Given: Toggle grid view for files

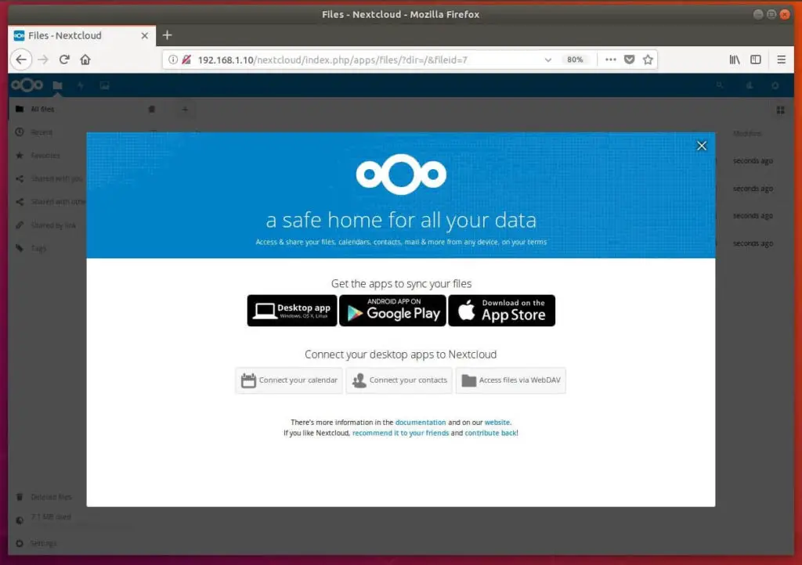Looking at the screenshot, I should (x=780, y=110).
